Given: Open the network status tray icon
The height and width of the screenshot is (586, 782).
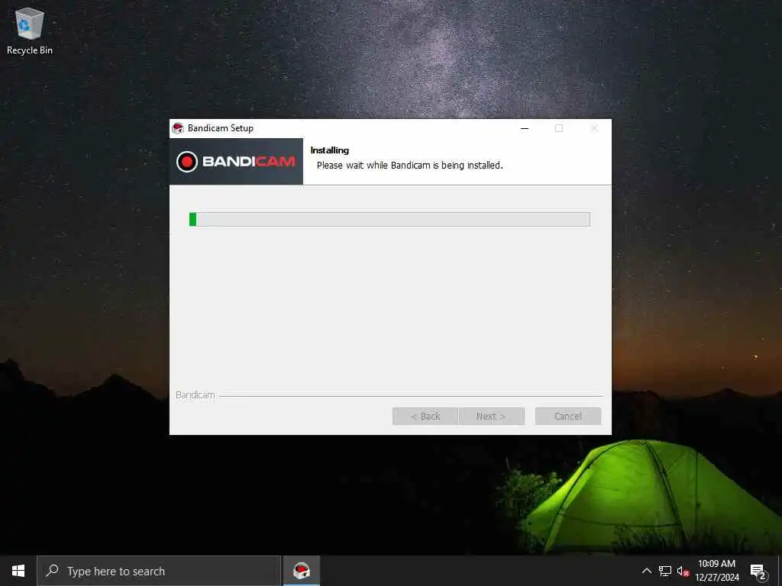Looking at the screenshot, I should click(x=665, y=571).
